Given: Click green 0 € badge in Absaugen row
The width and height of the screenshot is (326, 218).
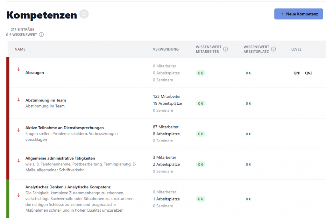Looking at the screenshot, I should [201, 73].
